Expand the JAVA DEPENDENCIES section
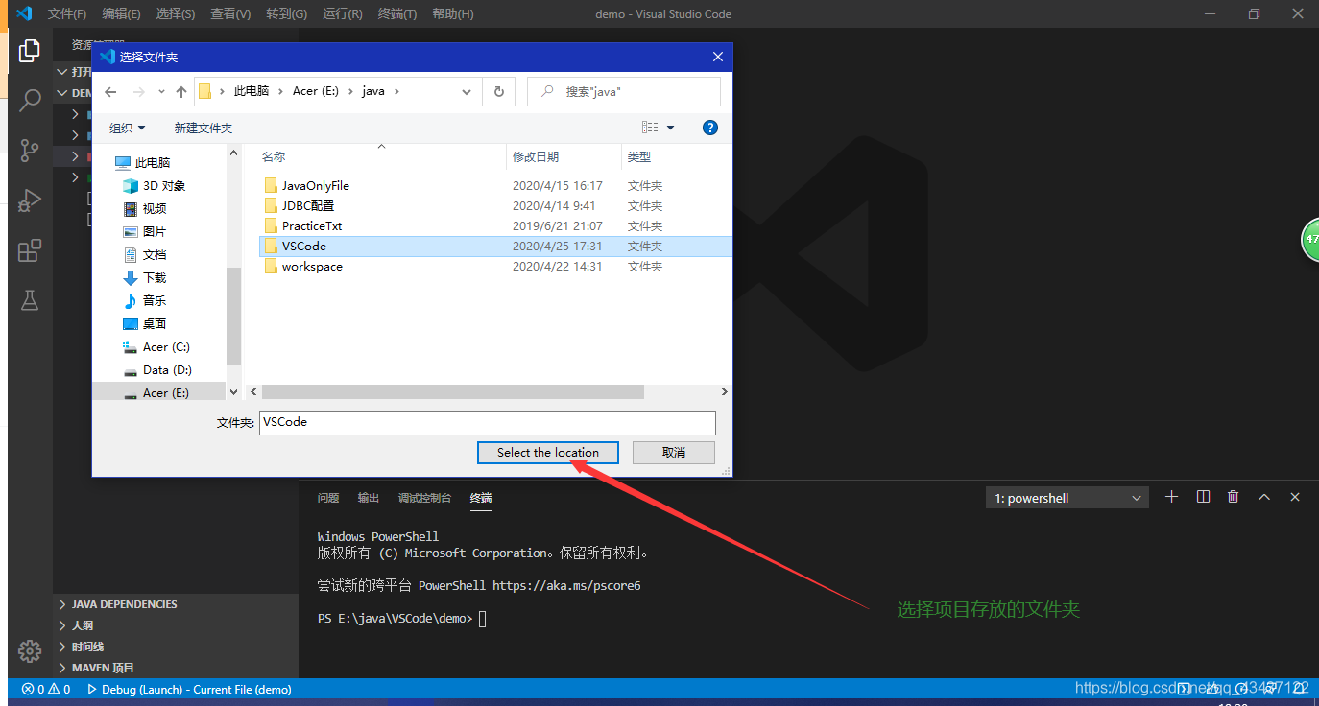The image size is (1319, 706). coord(176,604)
